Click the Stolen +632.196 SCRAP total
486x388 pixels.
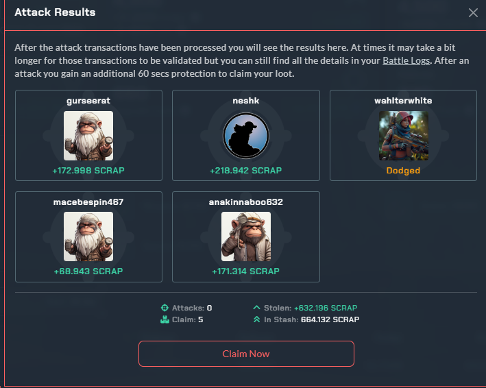tap(326, 308)
